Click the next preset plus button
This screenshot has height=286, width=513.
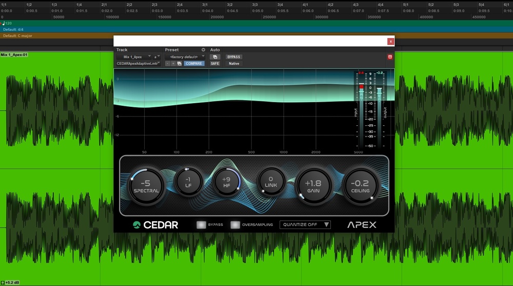(173, 64)
